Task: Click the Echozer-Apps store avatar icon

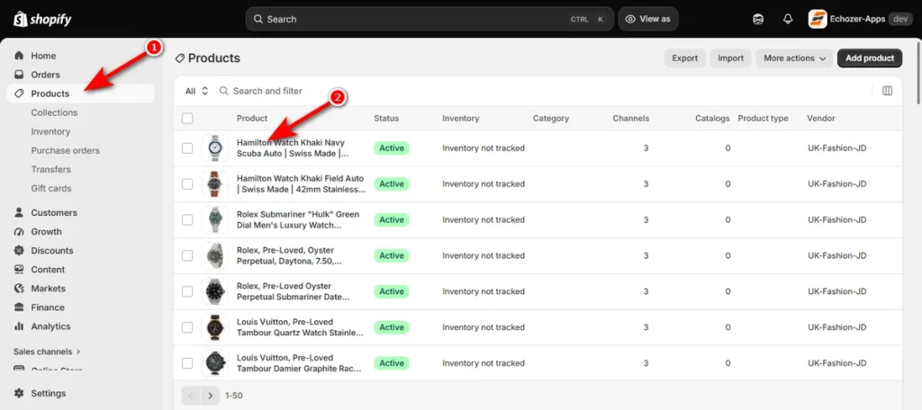Action: [818, 19]
